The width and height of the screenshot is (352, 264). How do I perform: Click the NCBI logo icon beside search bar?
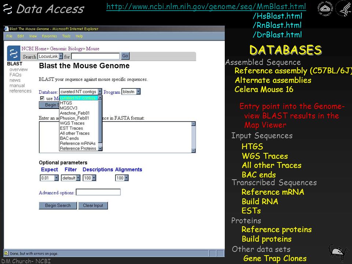(x=14, y=54)
